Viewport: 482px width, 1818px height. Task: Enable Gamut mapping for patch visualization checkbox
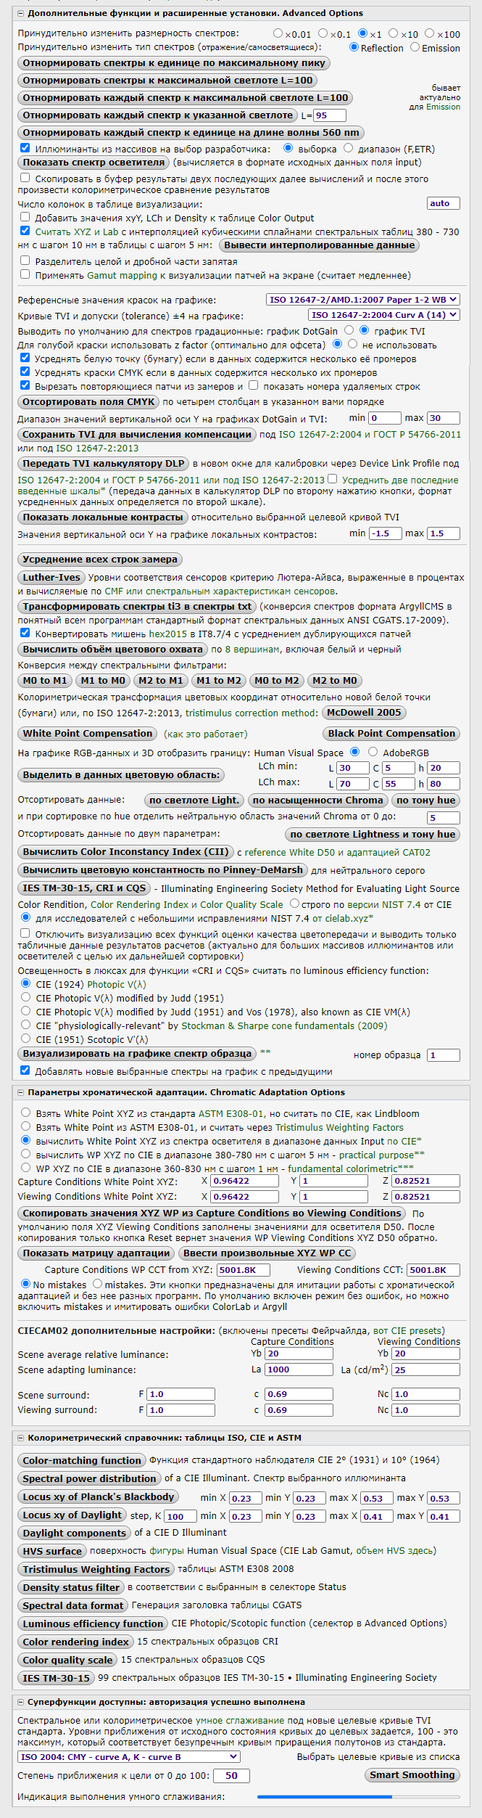(x=25, y=274)
